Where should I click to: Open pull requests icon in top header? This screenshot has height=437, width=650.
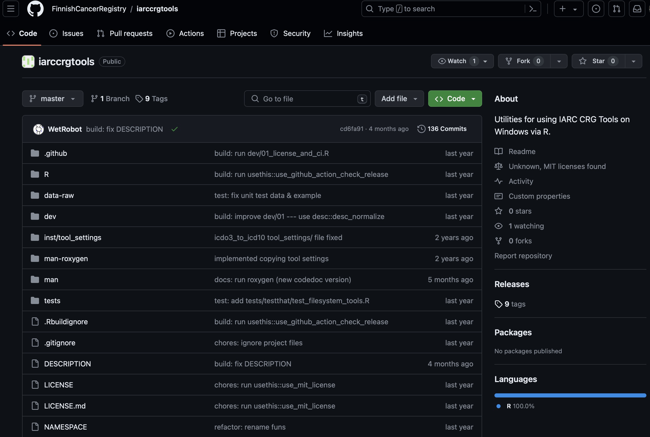[x=616, y=9]
